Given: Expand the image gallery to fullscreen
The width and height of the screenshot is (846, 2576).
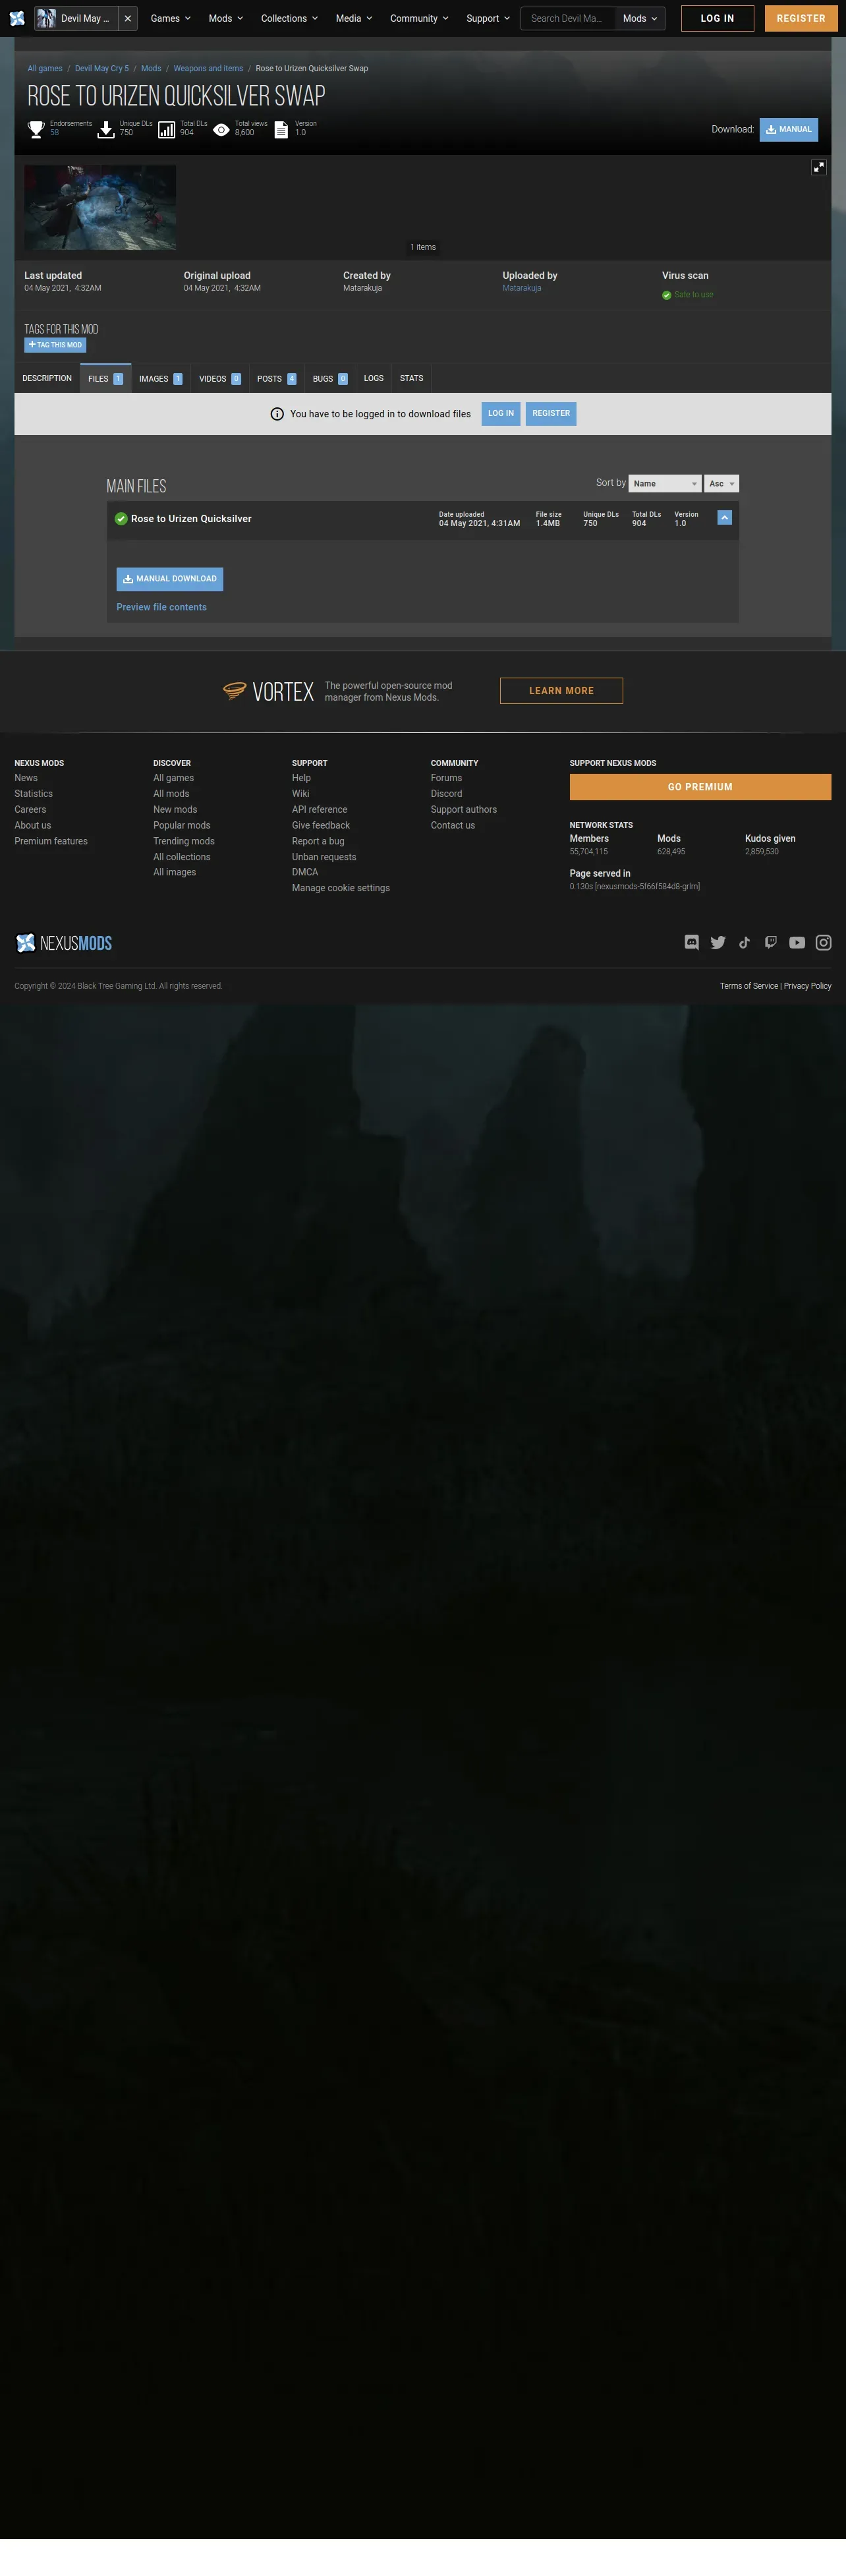Looking at the screenshot, I should 818,167.
